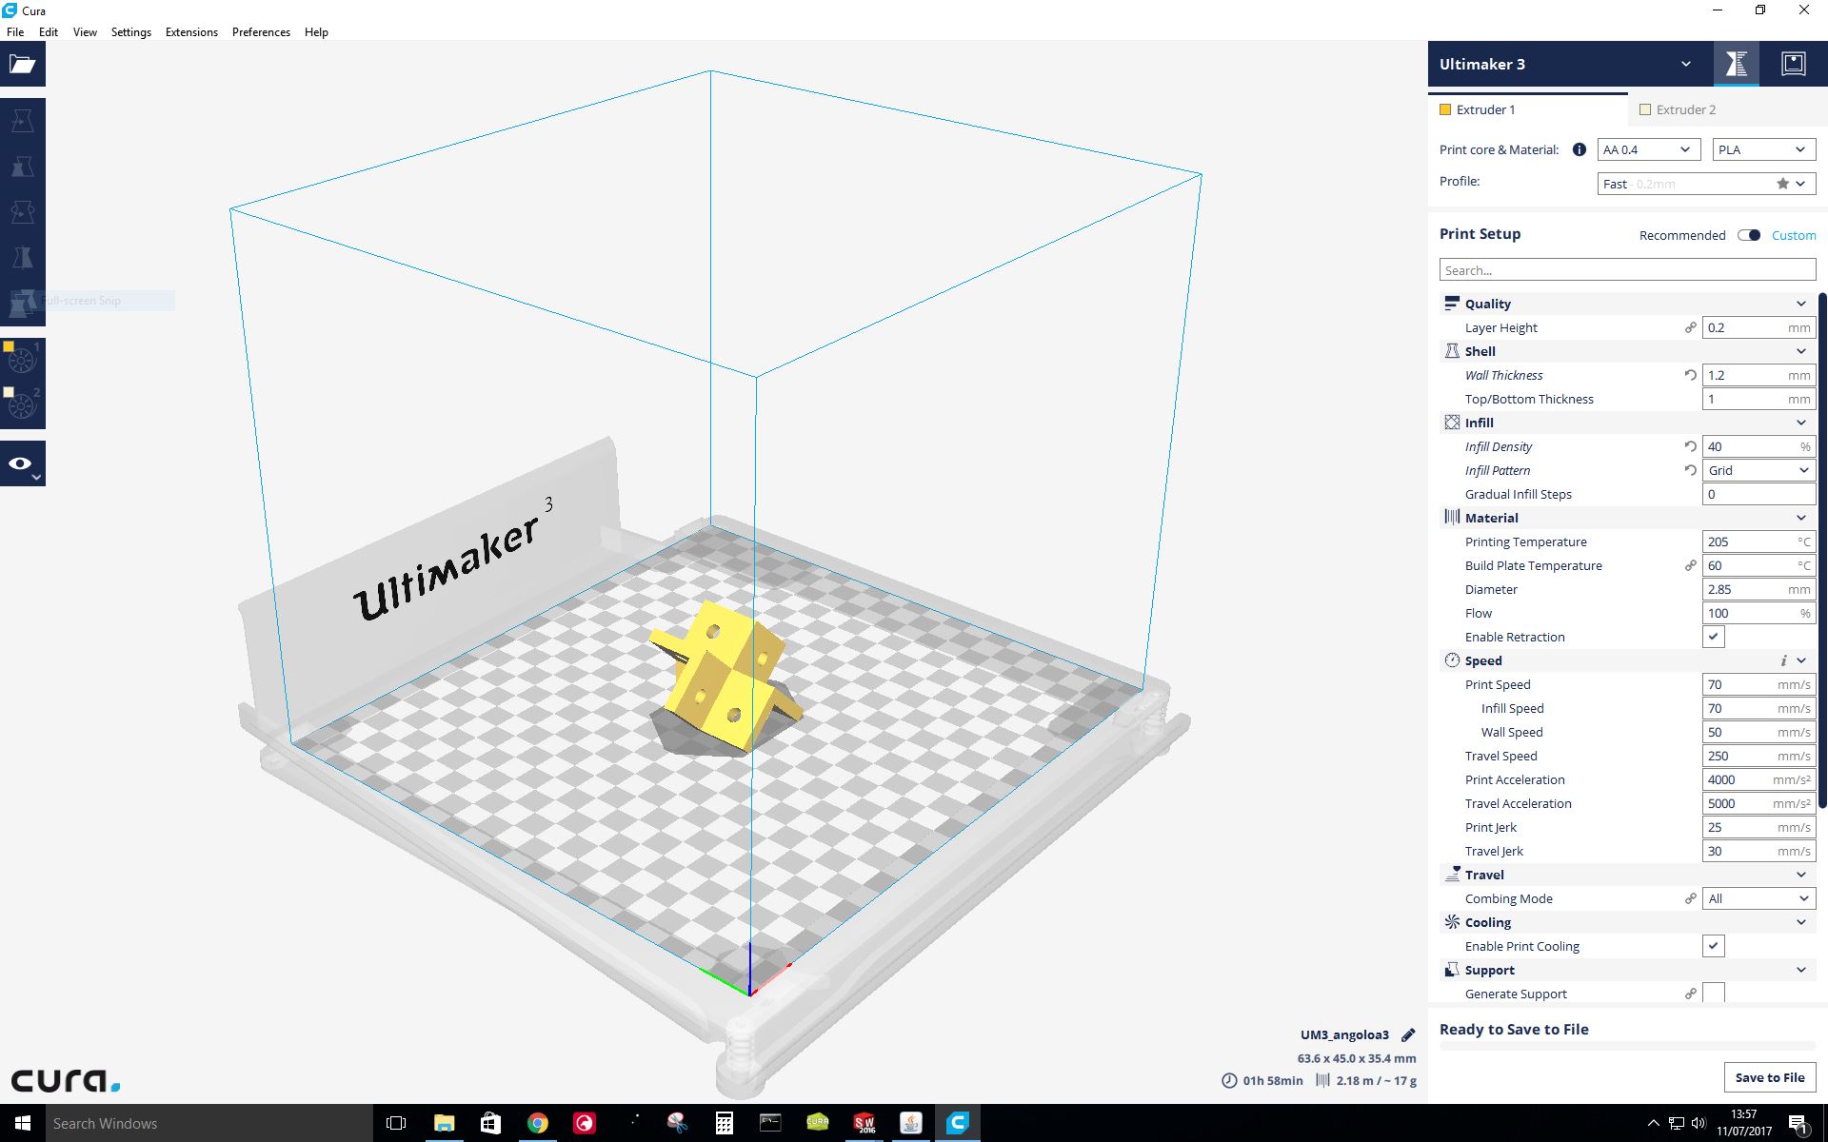This screenshot has width=1828, height=1142.
Task: Collapse the Material section
Action: coord(1627,518)
